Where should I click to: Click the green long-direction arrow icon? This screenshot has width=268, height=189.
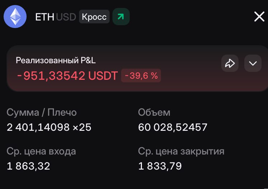pyautogui.click(x=121, y=17)
